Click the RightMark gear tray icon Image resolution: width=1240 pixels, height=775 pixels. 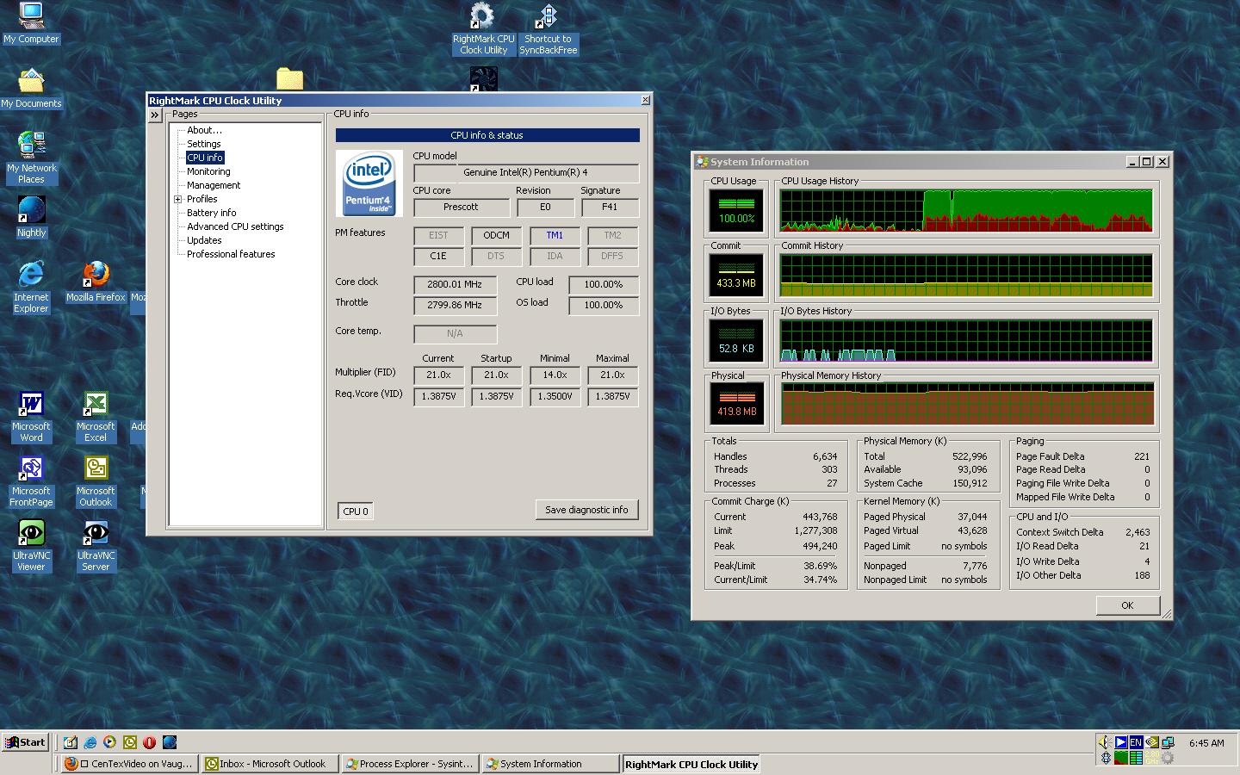tap(1168, 758)
